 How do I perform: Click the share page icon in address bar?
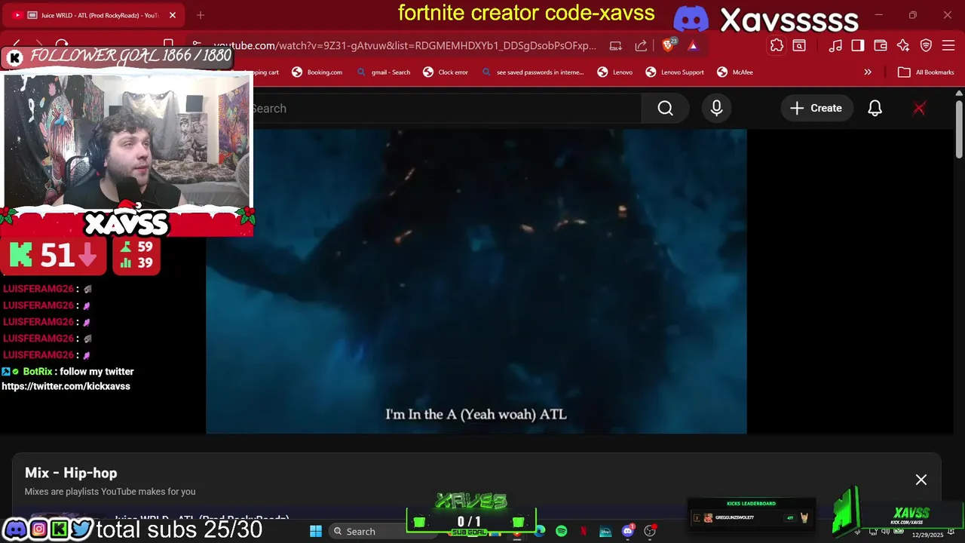(641, 45)
